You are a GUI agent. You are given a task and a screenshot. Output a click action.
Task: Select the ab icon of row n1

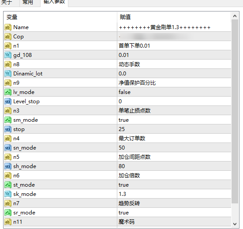coord(8,46)
